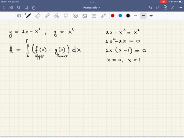Screen dimensions: 184x138
Task: Open the more options menu
Action: pyautogui.click(x=180, y=8)
